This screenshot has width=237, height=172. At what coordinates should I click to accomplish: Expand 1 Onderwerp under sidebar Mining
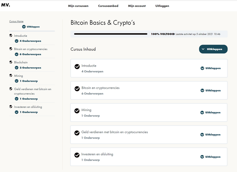[26, 81]
